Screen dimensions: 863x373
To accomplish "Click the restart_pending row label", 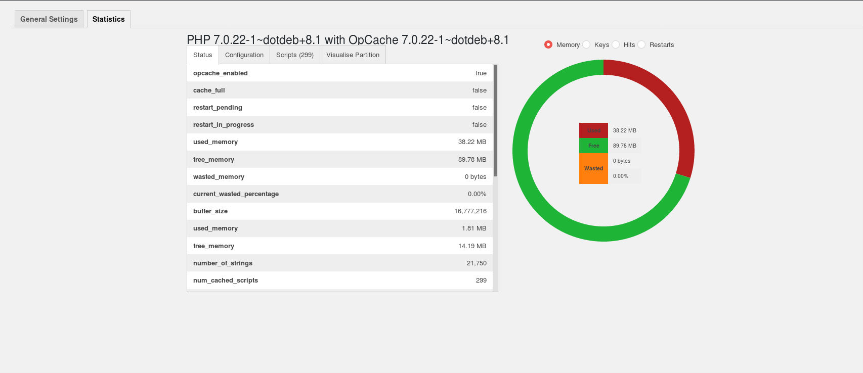I will tap(218, 108).
